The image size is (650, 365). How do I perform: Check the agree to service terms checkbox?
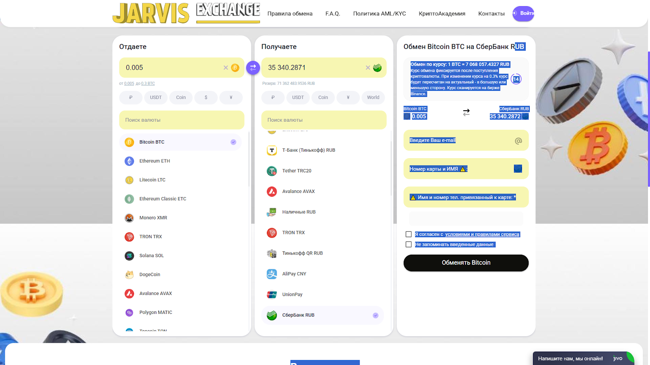(409, 234)
